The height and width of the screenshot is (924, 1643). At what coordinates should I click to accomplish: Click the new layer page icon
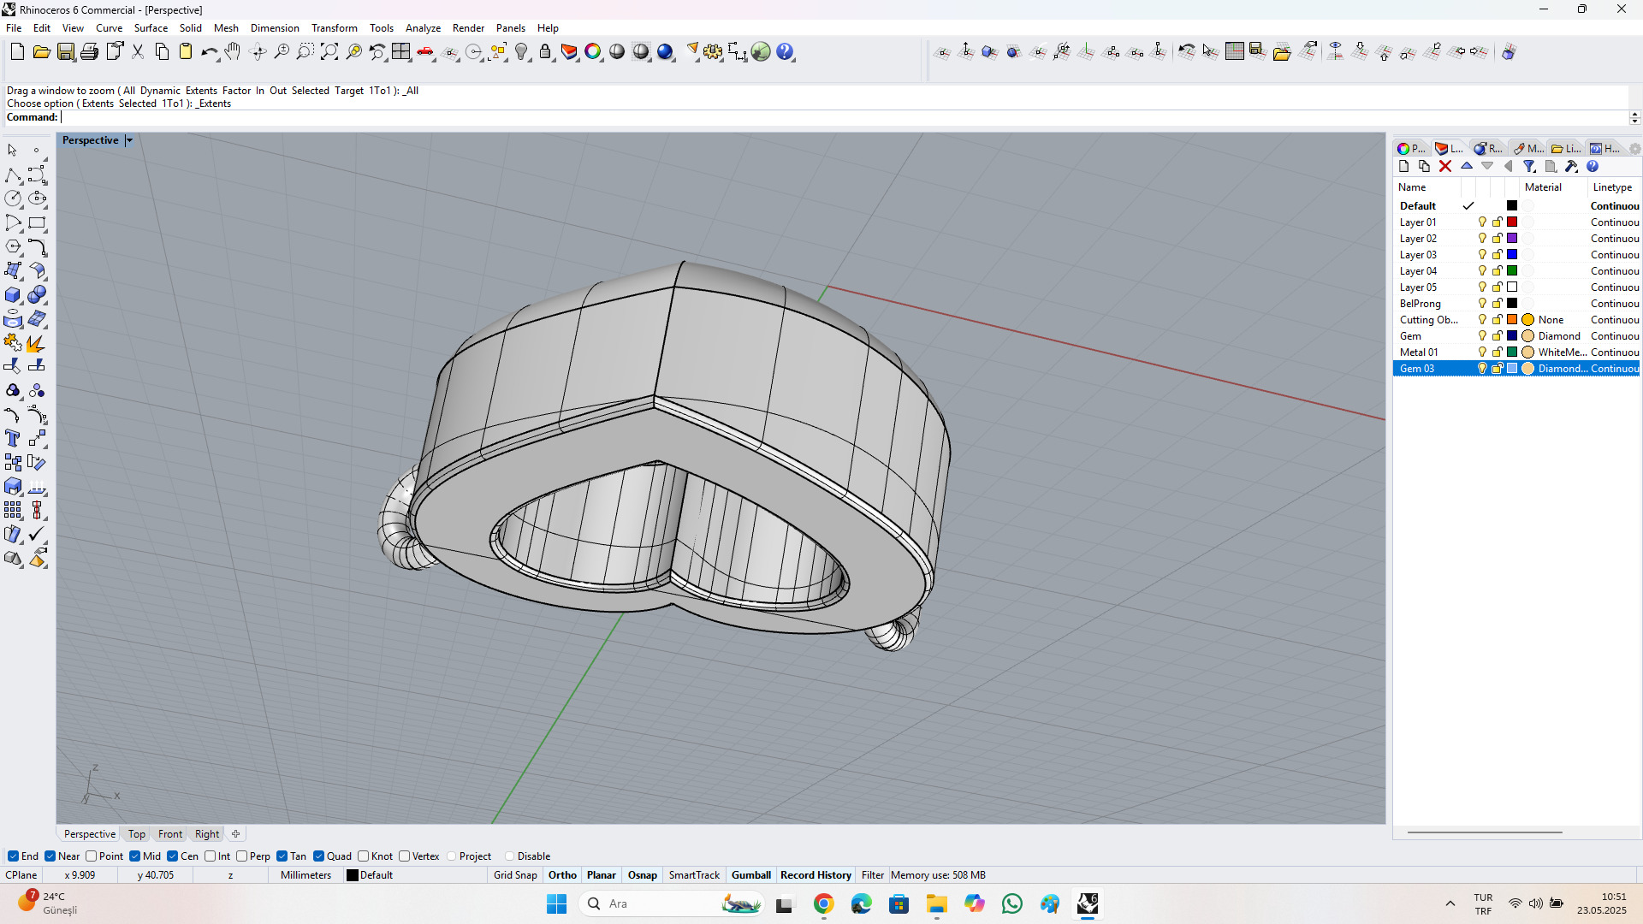click(x=1403, y=167)
